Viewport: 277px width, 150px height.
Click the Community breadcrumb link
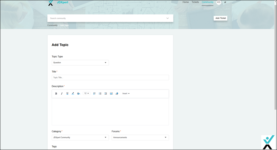[x=52, y=25]
